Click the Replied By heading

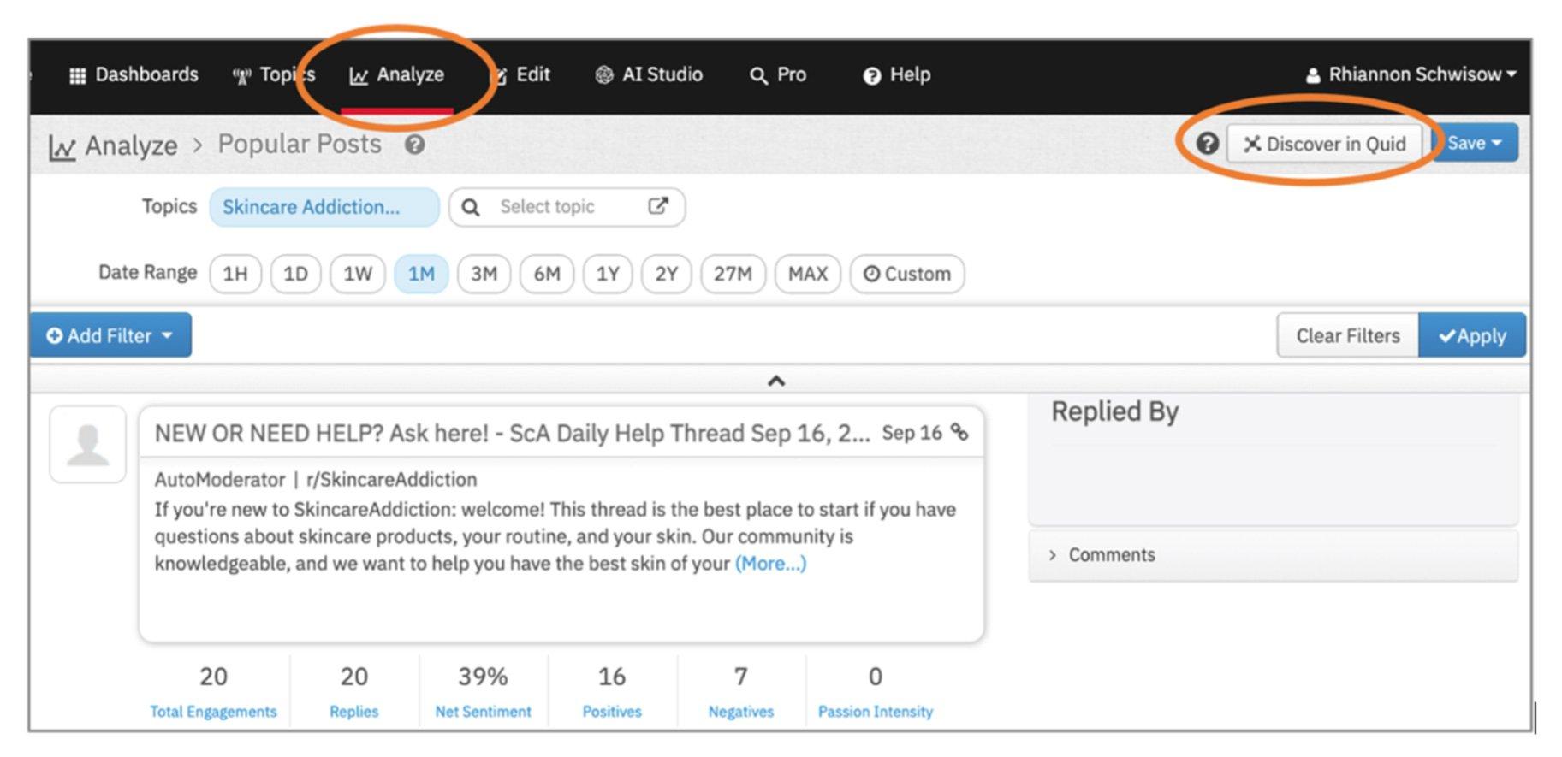pyautogui.click(x=1115, y=412)
